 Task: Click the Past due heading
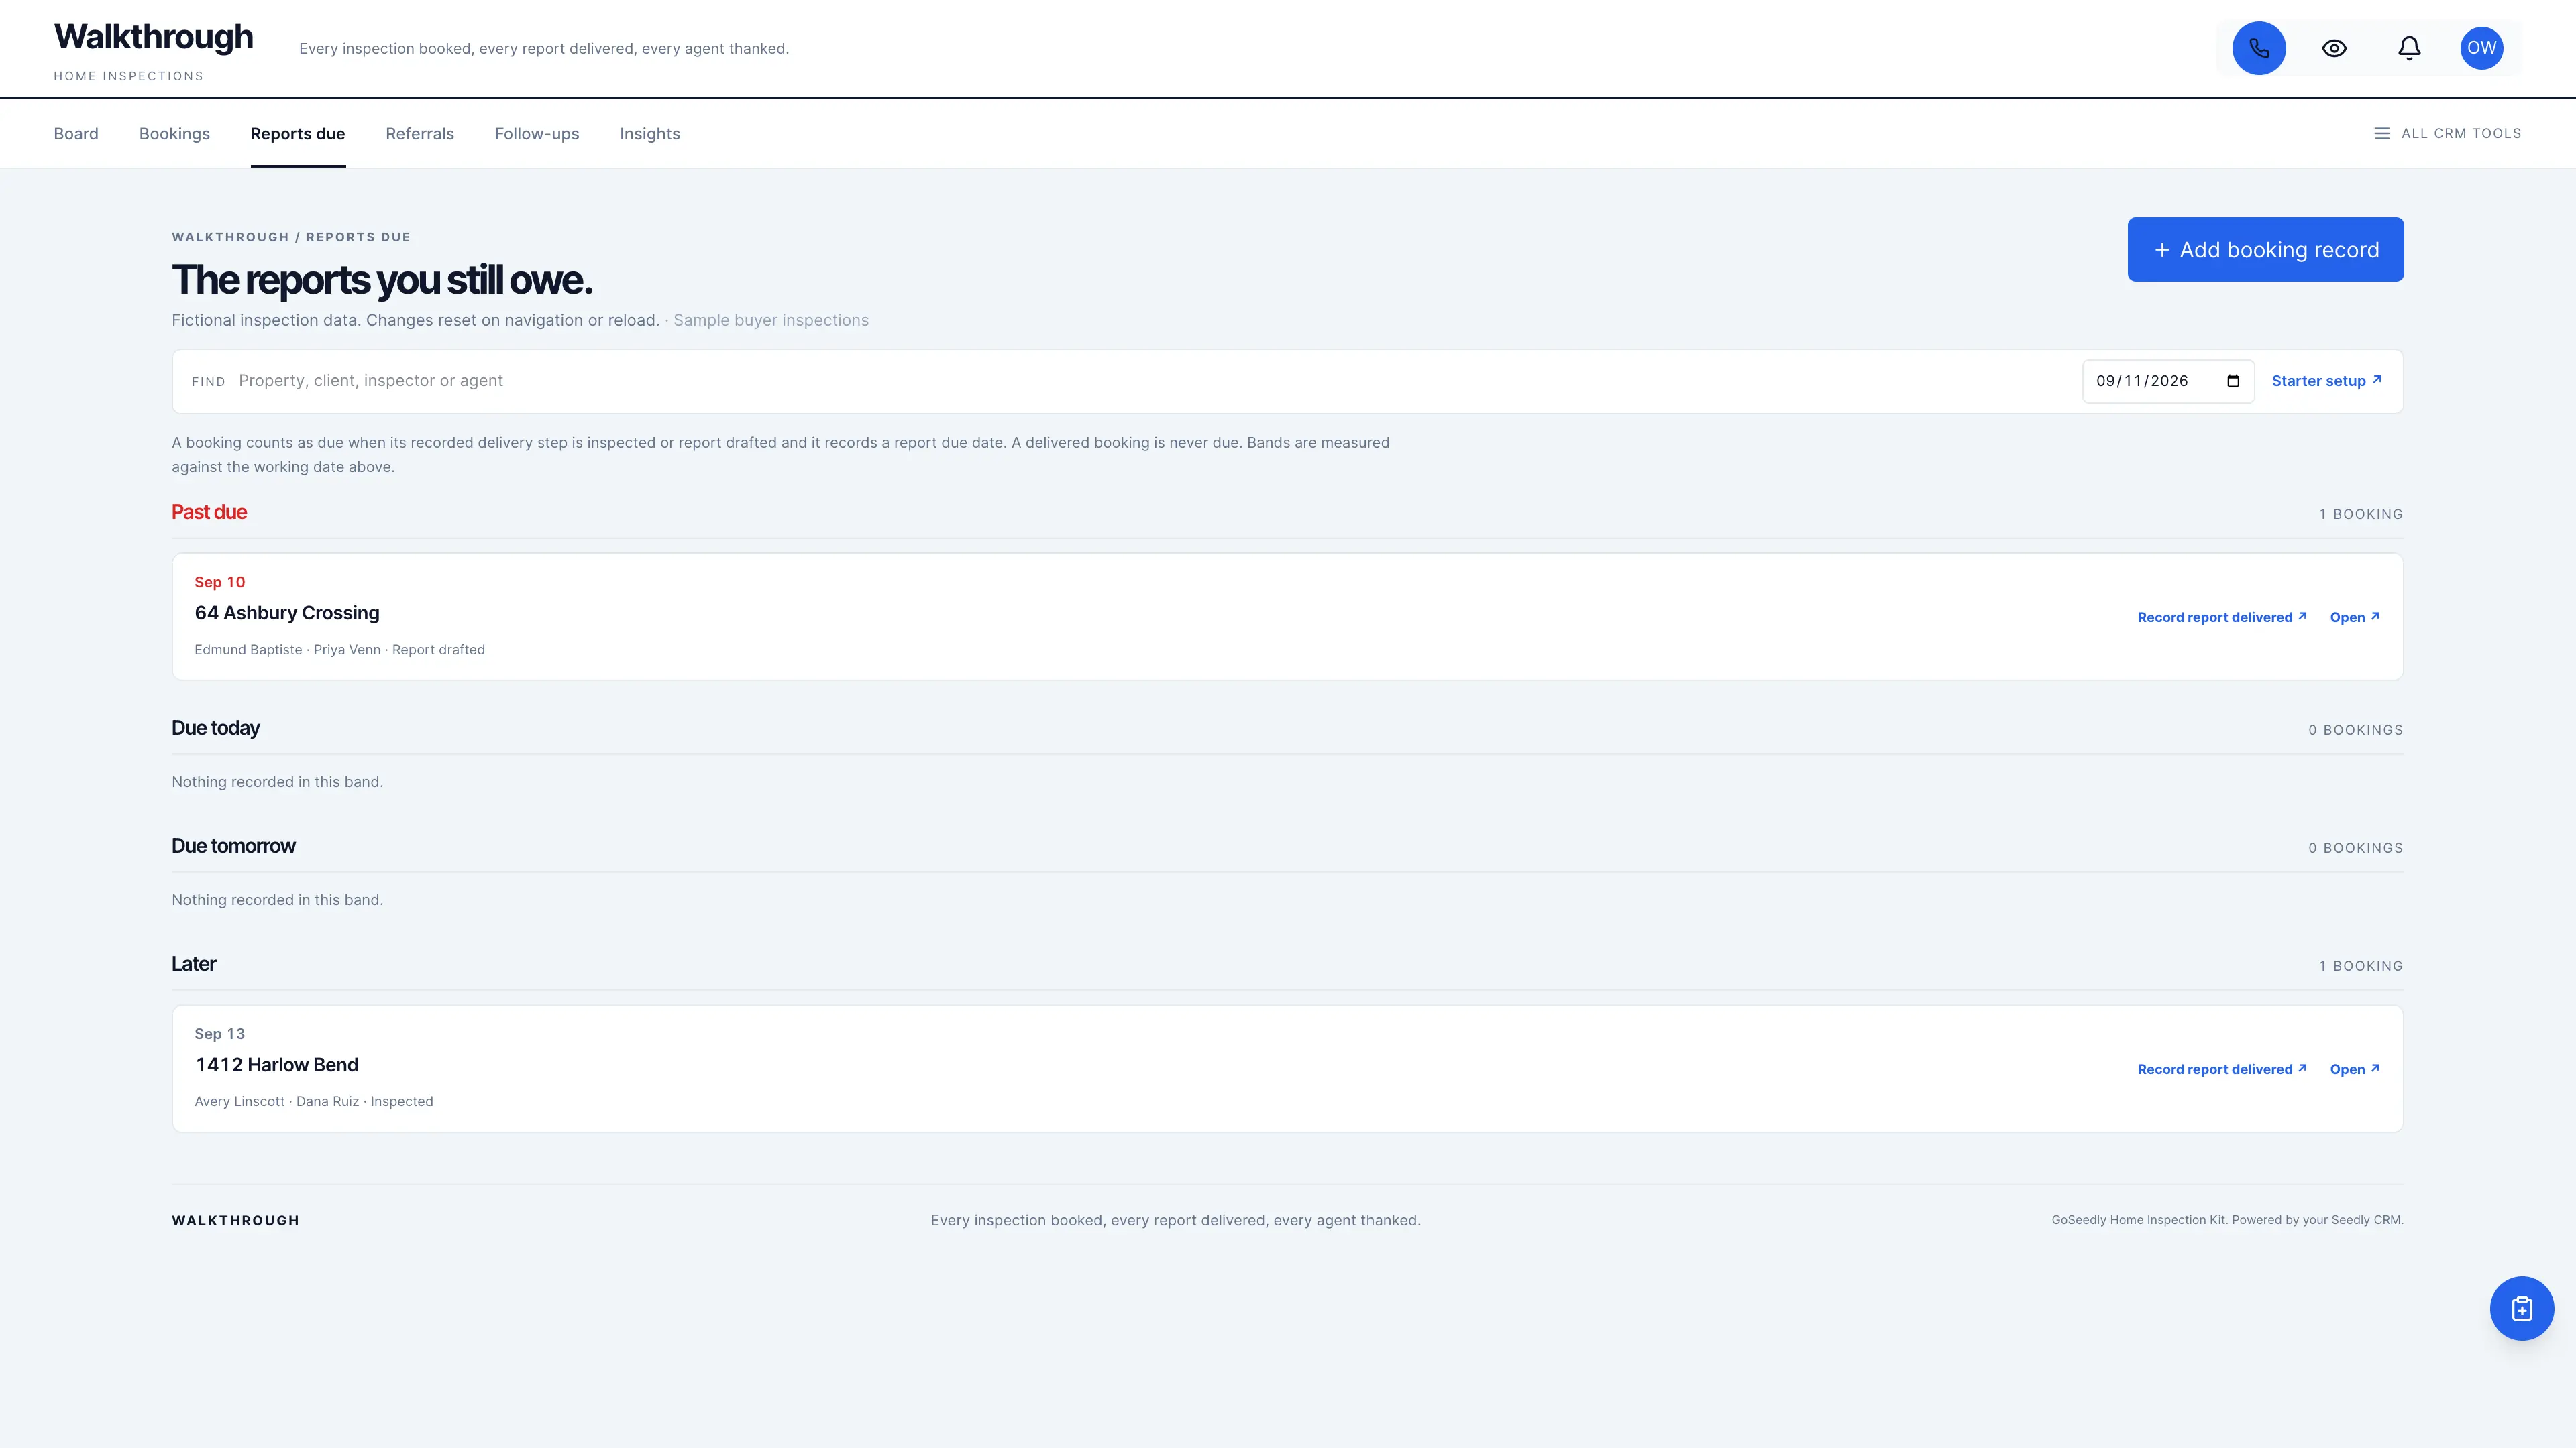tap(209, 511)
